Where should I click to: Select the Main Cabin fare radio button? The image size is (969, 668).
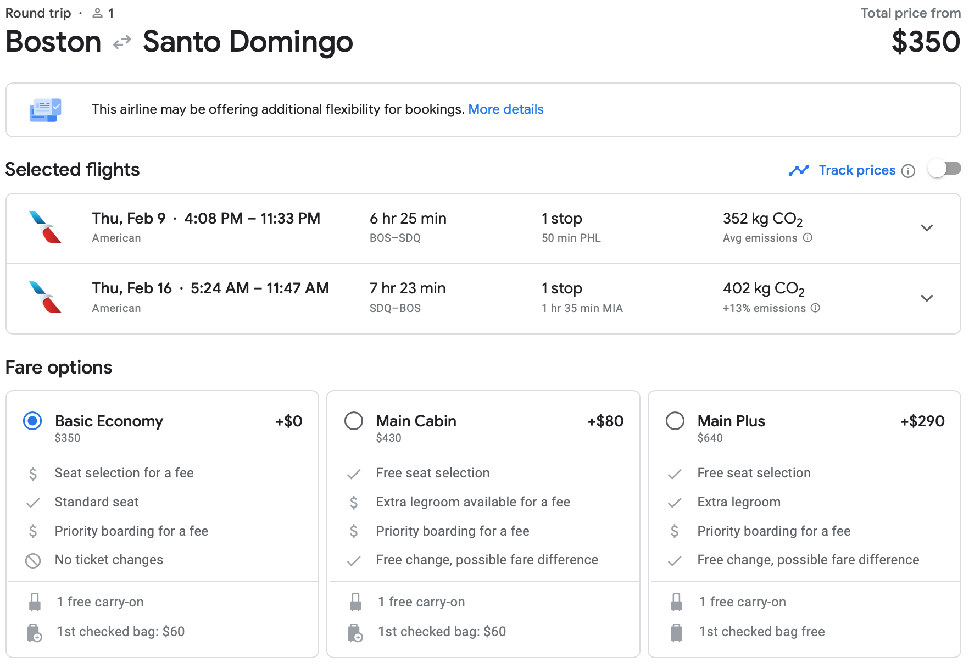[x=354, y=421]
